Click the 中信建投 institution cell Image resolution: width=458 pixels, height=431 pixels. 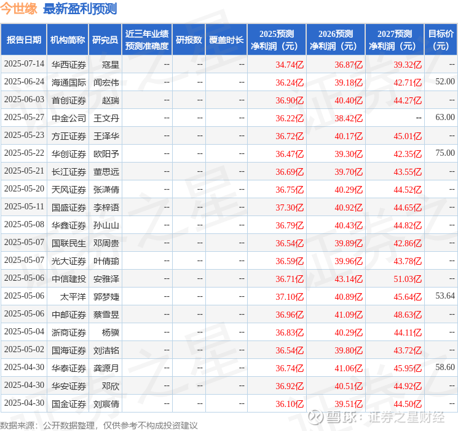[69, 279]
